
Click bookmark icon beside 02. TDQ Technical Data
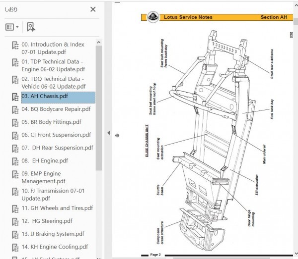coord(15,80)
